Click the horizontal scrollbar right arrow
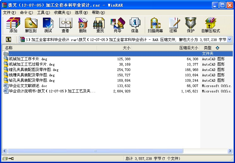This screenshot has height=163, width=235. pos(230,151)
